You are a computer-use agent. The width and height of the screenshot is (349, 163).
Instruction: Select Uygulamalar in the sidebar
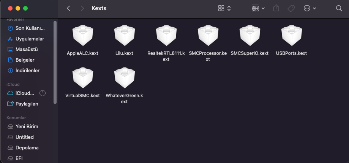[x=30, y=39]
